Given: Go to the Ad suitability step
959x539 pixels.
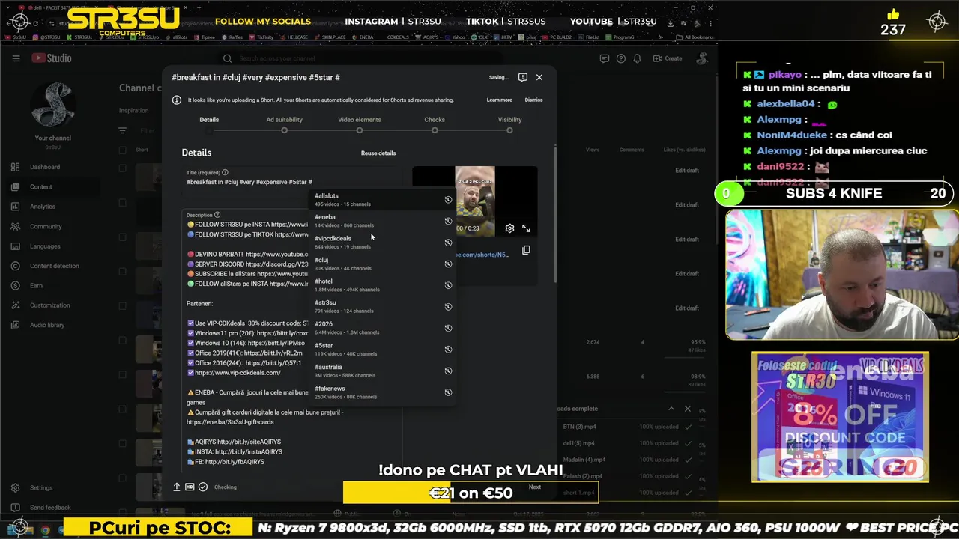Looking at the screenshot, I should click(284, 124).
